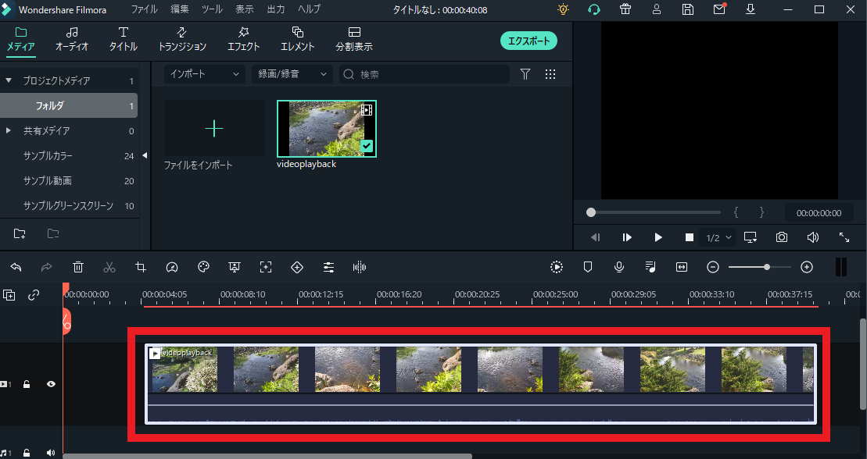Open the ファイル menu
The width and height of the screenshot is (867, 459).
click(x=145, y=9)
